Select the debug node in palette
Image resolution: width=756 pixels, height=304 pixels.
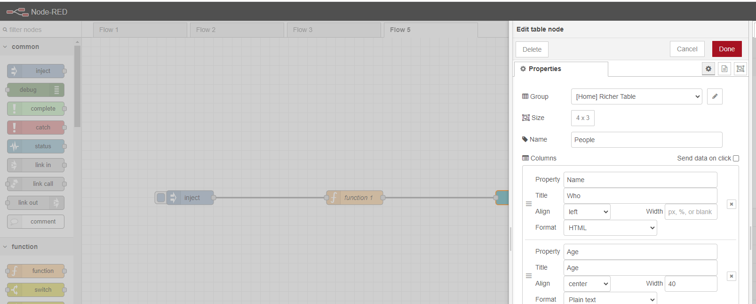pos(36,90)
